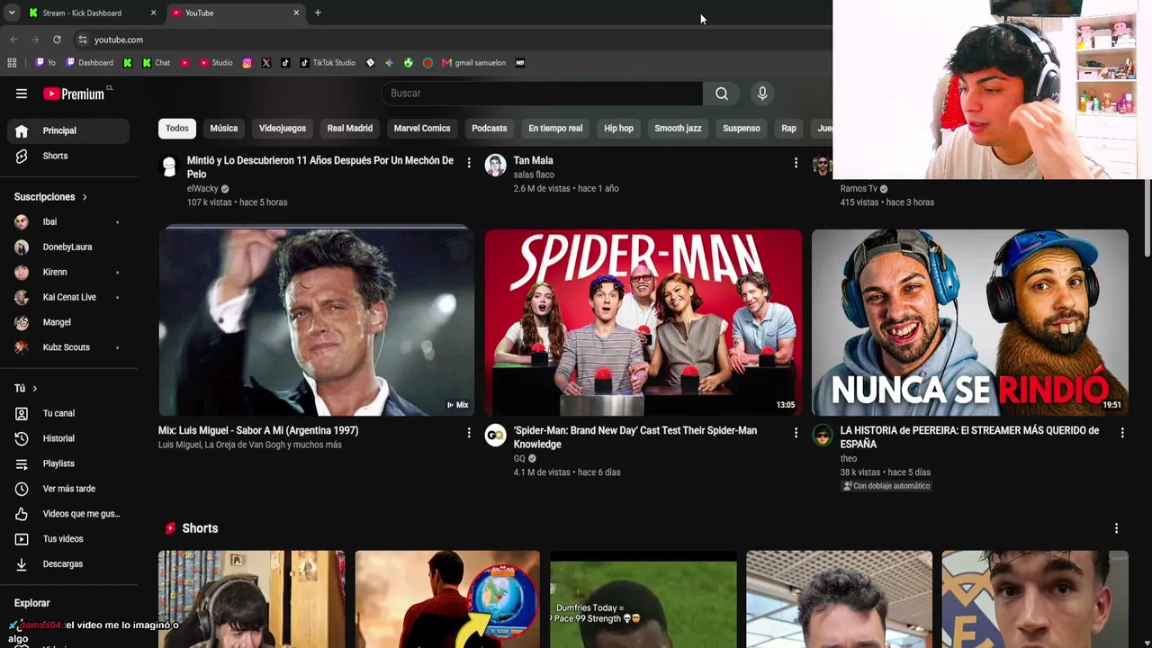
Task: Open Kubz Scouts subscription channel
Action: 68,347
